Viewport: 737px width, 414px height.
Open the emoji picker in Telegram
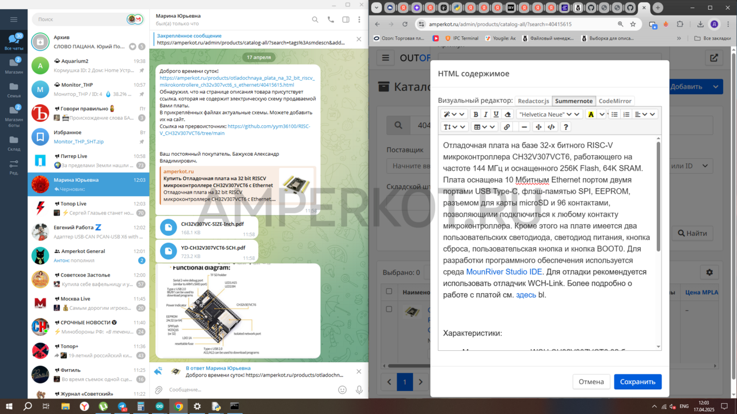343,390
